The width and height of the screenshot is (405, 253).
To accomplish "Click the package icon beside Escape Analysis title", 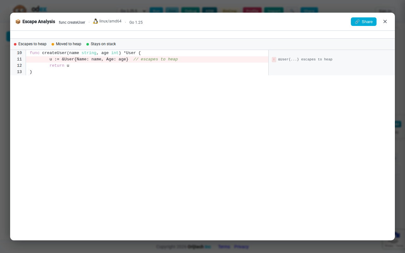I will [x=18, y=22].
